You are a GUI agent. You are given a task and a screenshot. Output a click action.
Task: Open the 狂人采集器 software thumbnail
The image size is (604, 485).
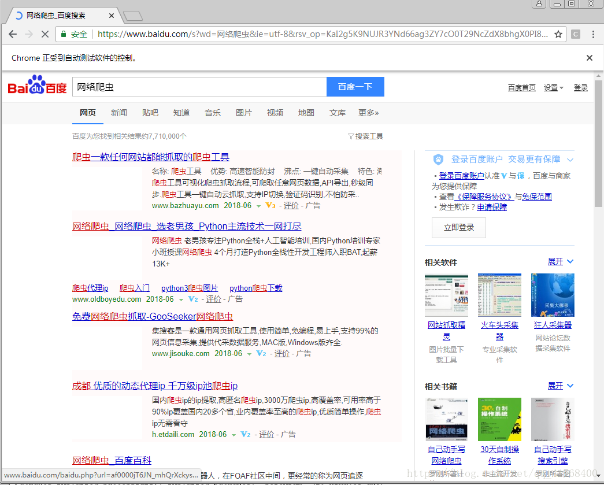point(553,295)
